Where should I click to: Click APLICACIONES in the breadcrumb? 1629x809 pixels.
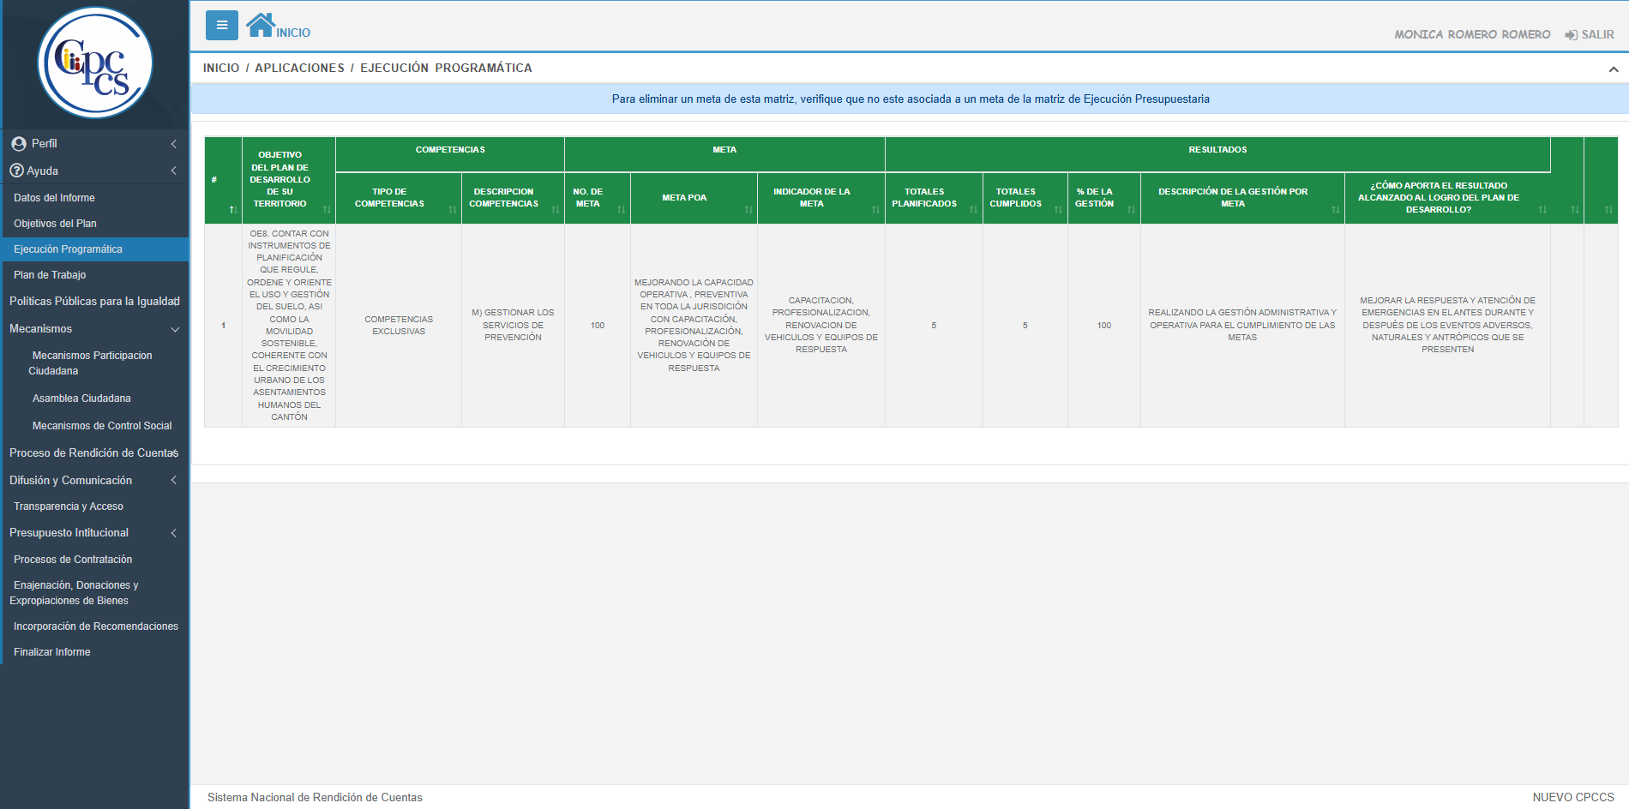click(299, 69)
